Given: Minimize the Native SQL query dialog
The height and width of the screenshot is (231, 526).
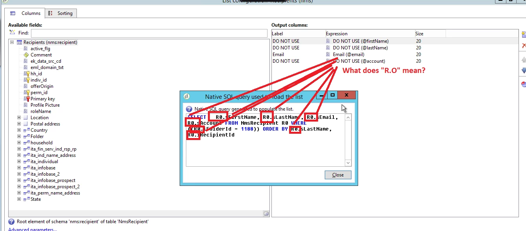Looking at the screenshot, I should click(322, 95).
